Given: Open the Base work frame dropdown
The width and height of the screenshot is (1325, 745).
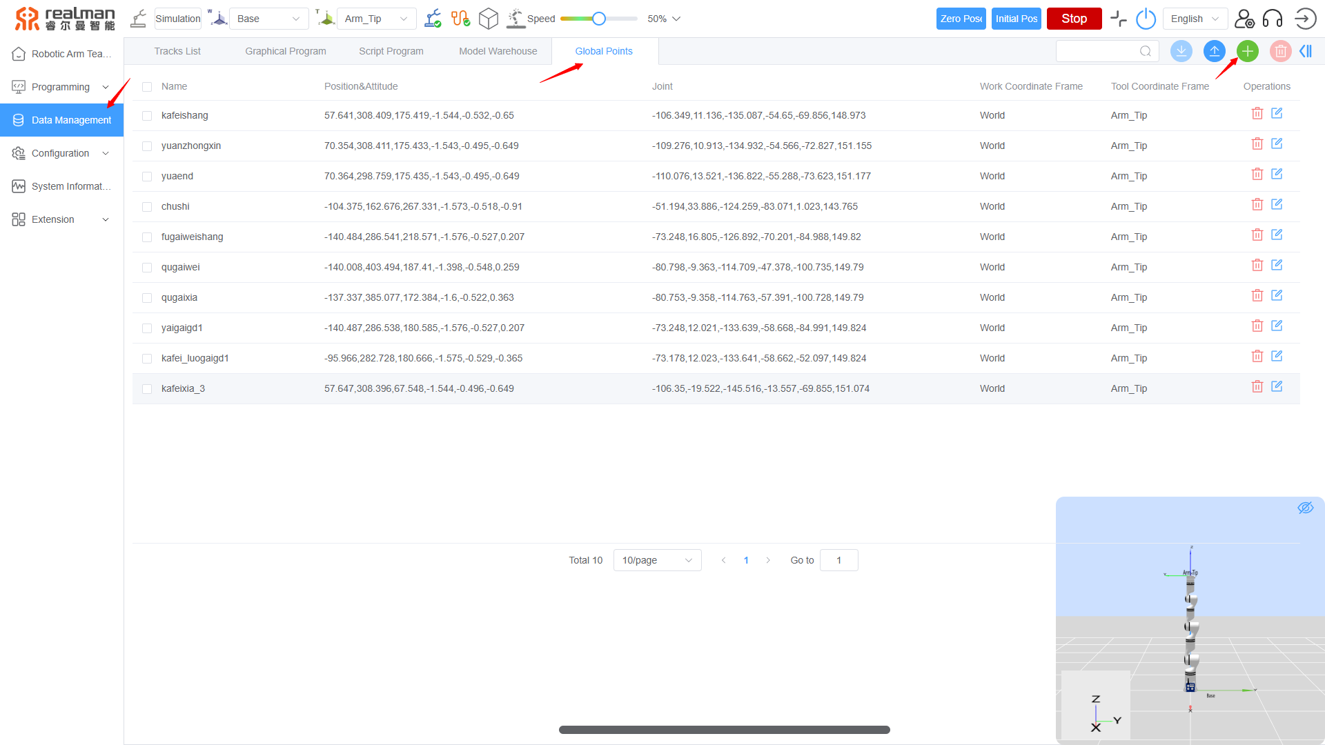Looking at the screenshot, I should click(268, 19).
